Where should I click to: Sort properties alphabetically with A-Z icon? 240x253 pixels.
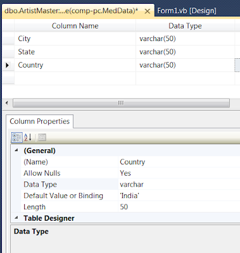[x=28, y=137]
